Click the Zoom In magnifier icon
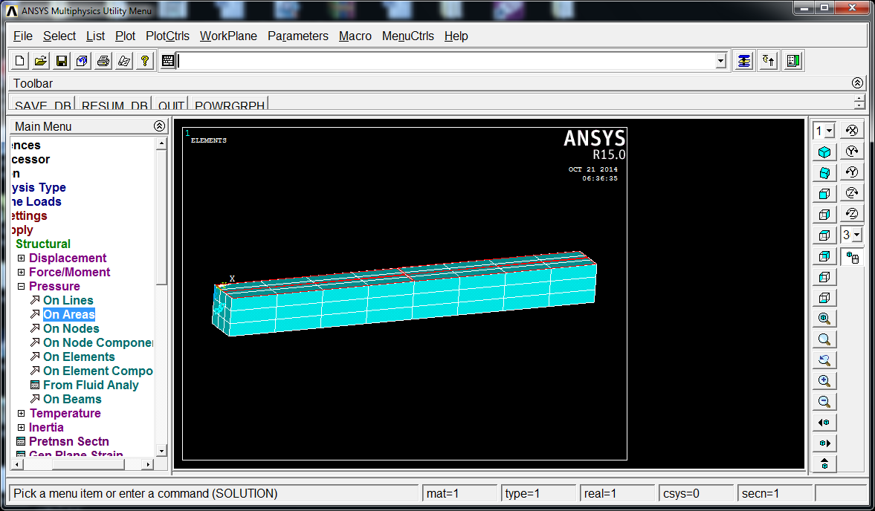 (x=824, y=380)
